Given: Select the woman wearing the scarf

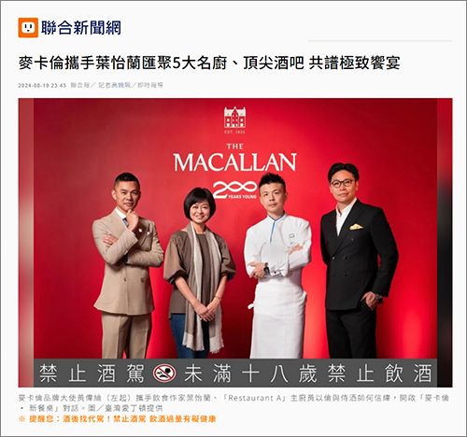Looking at the screenshot, I should tap(199, 273).
